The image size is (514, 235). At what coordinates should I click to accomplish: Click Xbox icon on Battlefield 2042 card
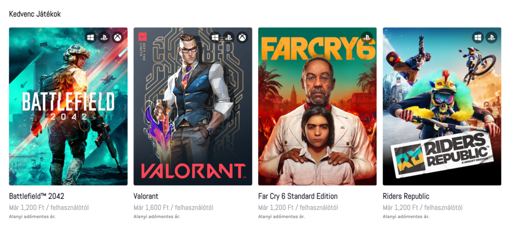117,37
